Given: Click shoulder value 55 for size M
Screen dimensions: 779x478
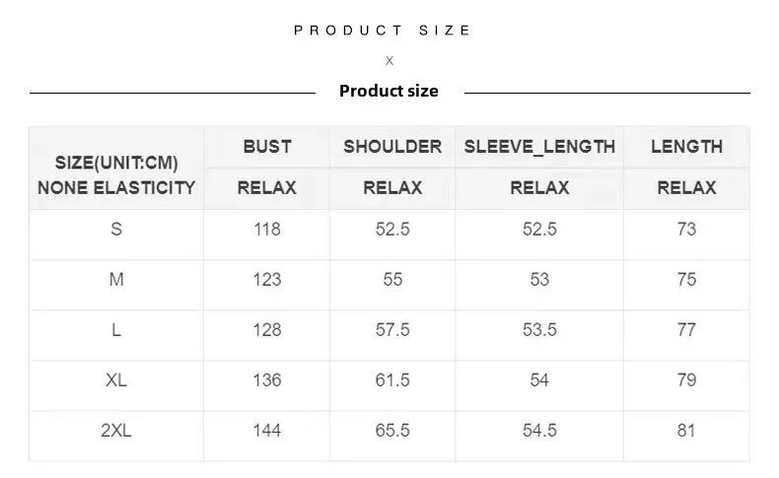Looking at the screenshot, I should (392, 279).
